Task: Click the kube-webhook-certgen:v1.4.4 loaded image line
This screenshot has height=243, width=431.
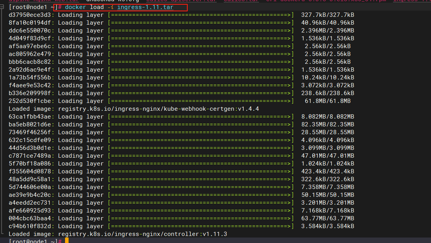Action: click(134, 109)
